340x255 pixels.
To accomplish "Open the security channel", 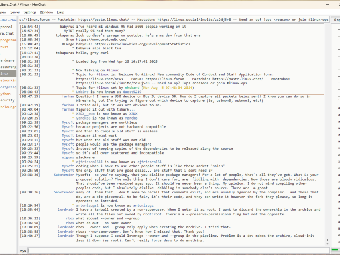I will coord(7,100).
